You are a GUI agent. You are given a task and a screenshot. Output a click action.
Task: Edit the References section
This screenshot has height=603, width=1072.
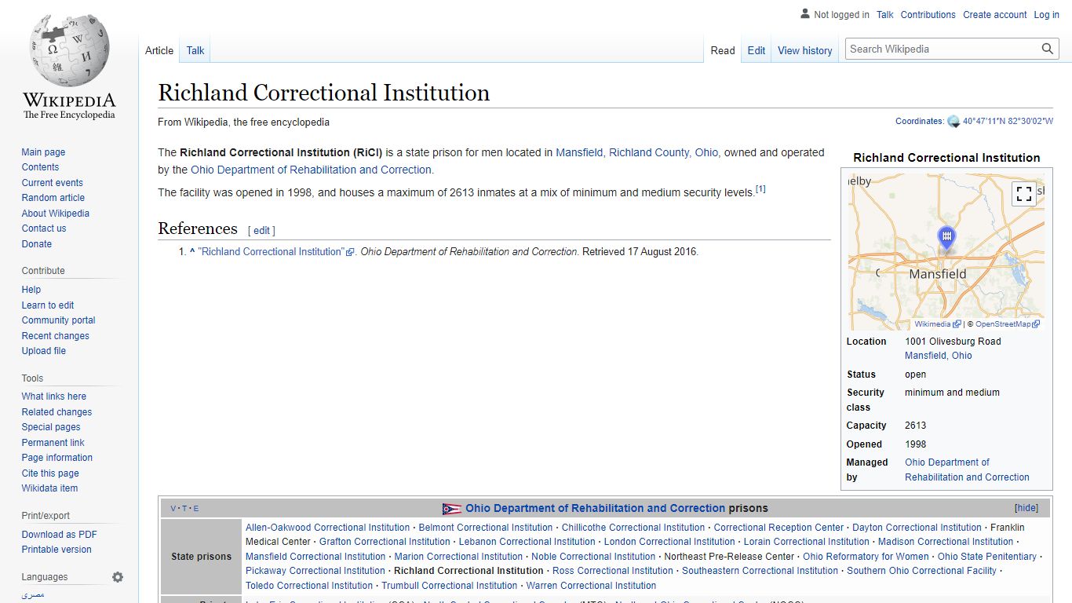click(261, 231)
